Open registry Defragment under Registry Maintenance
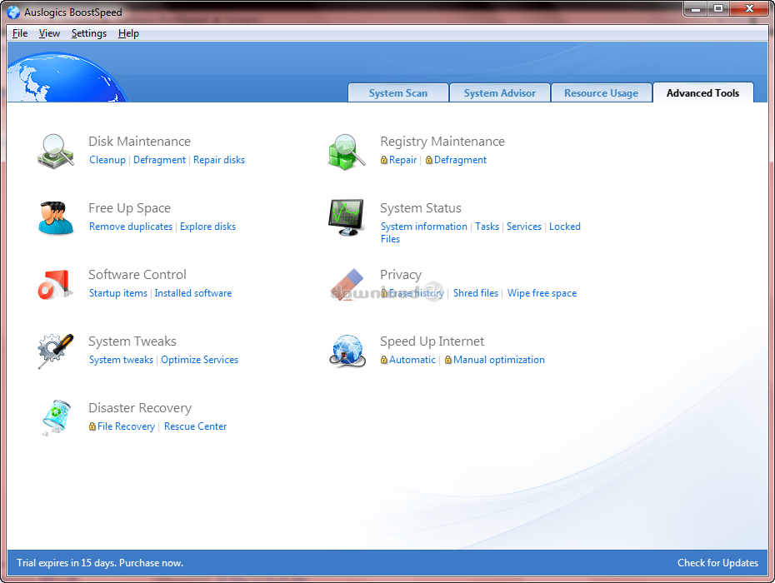The height and width of the screenshot is (583, 775). [460, 160]
